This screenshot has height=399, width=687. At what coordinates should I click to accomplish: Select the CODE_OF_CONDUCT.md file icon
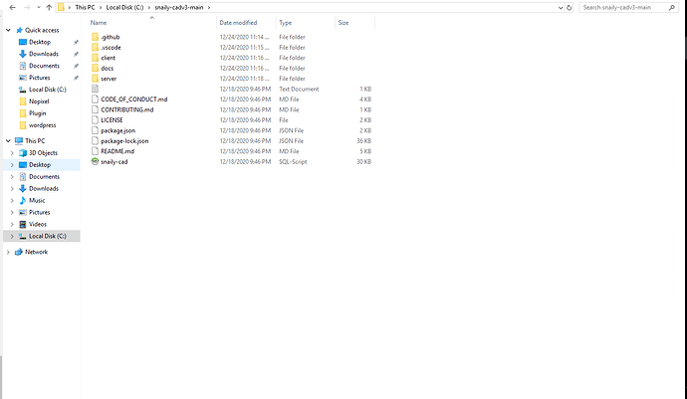tap(95, 100)
